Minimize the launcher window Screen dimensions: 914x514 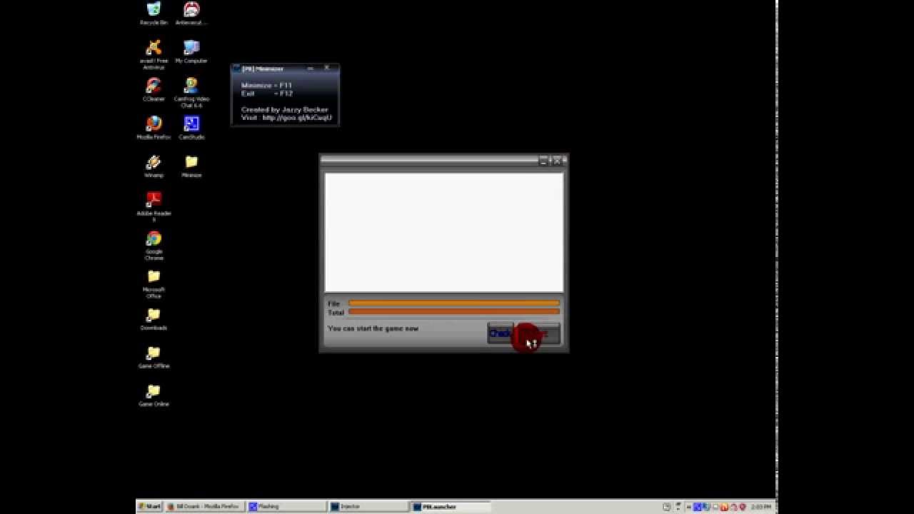[x=544, y=161]
